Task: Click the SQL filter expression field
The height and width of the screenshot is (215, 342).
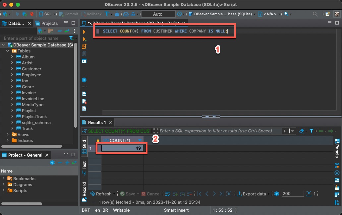Action: [220, 131]
